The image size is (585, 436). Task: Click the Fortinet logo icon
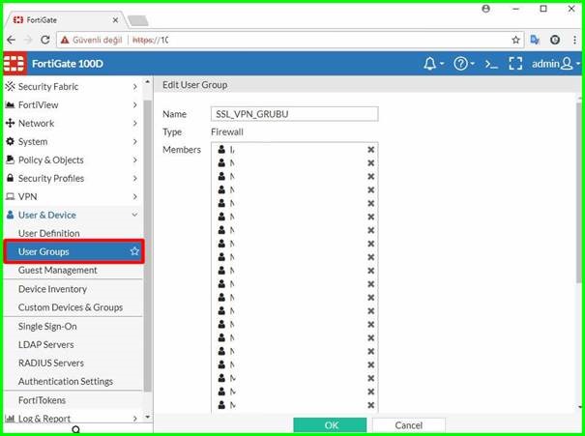[x=15, y=64]
